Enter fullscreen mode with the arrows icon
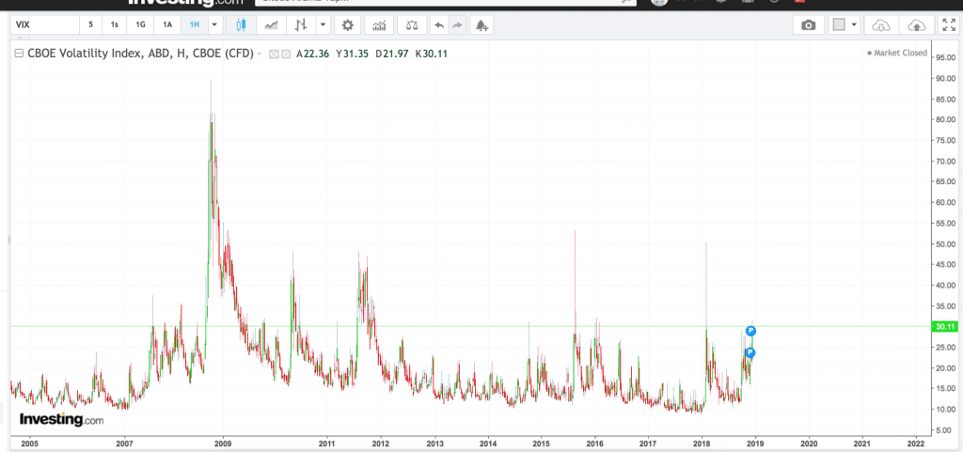The image size is (963, 452). tap(948, 25)
